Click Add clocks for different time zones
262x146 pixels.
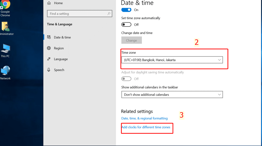point(146,127)
